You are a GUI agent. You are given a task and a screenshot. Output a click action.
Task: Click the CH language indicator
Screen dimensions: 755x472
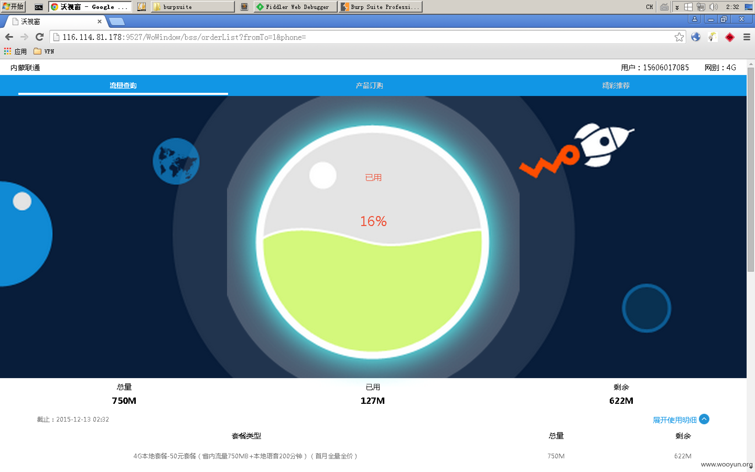649,7
